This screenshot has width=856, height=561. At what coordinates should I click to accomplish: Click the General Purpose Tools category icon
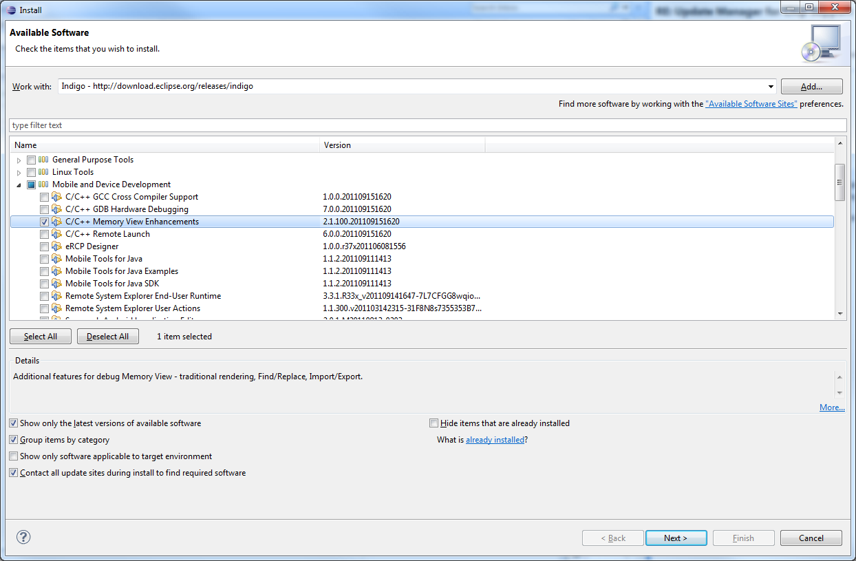(x=43, y=160)
